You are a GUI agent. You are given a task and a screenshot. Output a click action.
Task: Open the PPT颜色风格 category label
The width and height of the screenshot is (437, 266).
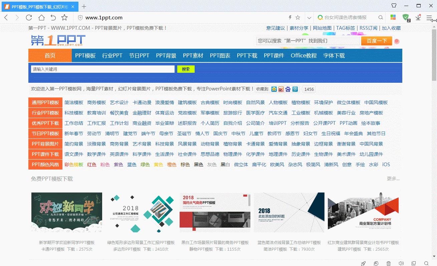coord(45,164)
